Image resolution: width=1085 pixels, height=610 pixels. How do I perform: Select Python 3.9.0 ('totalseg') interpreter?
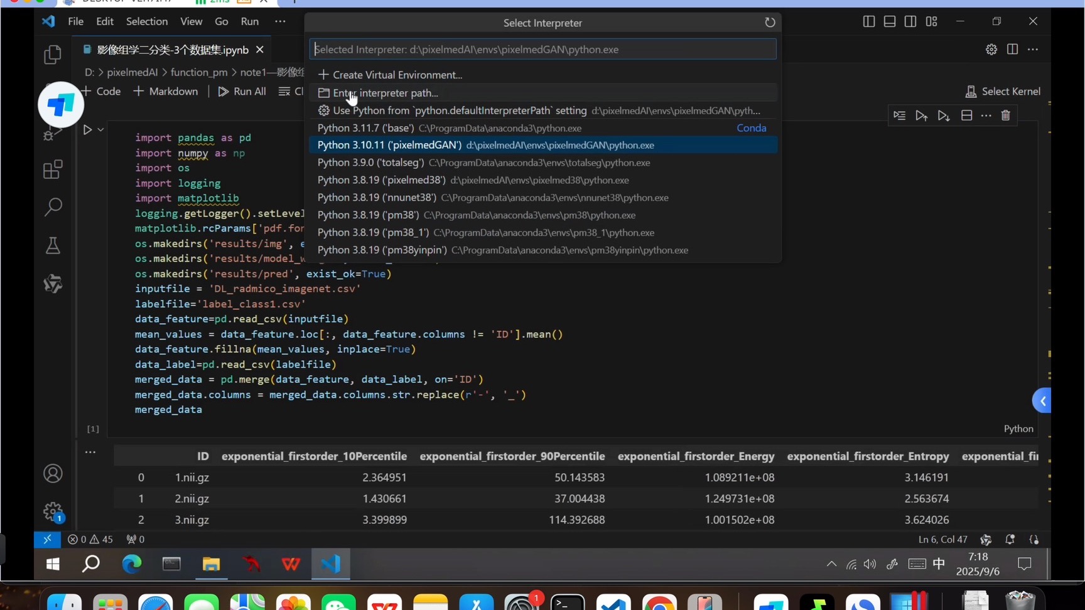pyautogui.click(x=543, y=163)
